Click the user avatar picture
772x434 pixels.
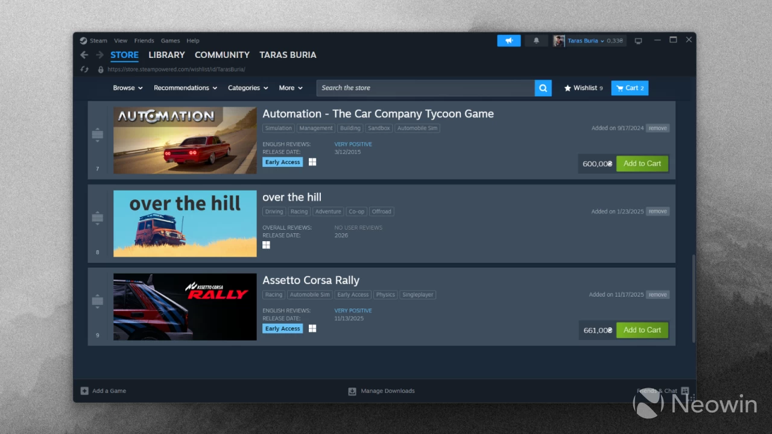pos(559,40)
